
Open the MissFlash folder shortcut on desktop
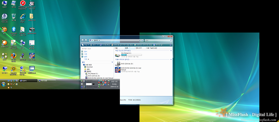coord(23,31)
